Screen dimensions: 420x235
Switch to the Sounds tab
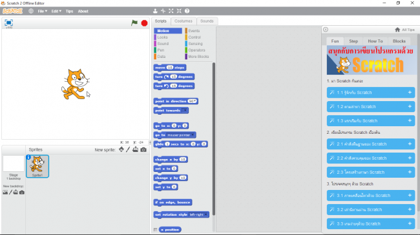point(207,21)
